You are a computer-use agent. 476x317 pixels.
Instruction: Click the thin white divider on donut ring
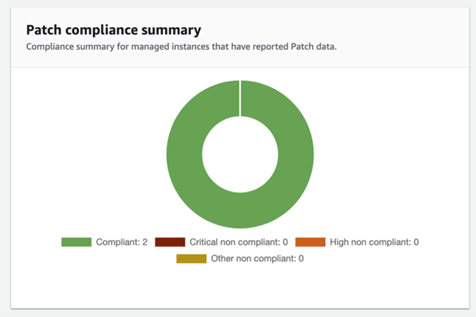[240, 98]
